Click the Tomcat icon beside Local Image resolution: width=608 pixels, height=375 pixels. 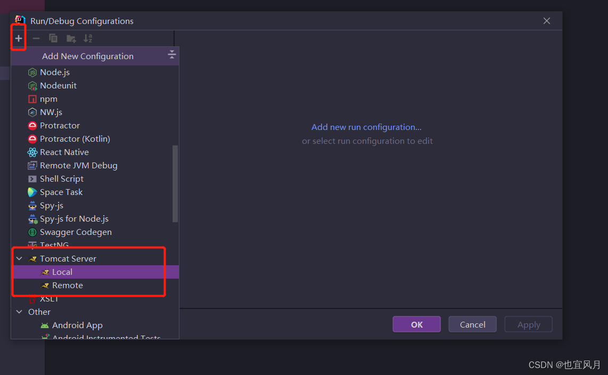(45, 272)
